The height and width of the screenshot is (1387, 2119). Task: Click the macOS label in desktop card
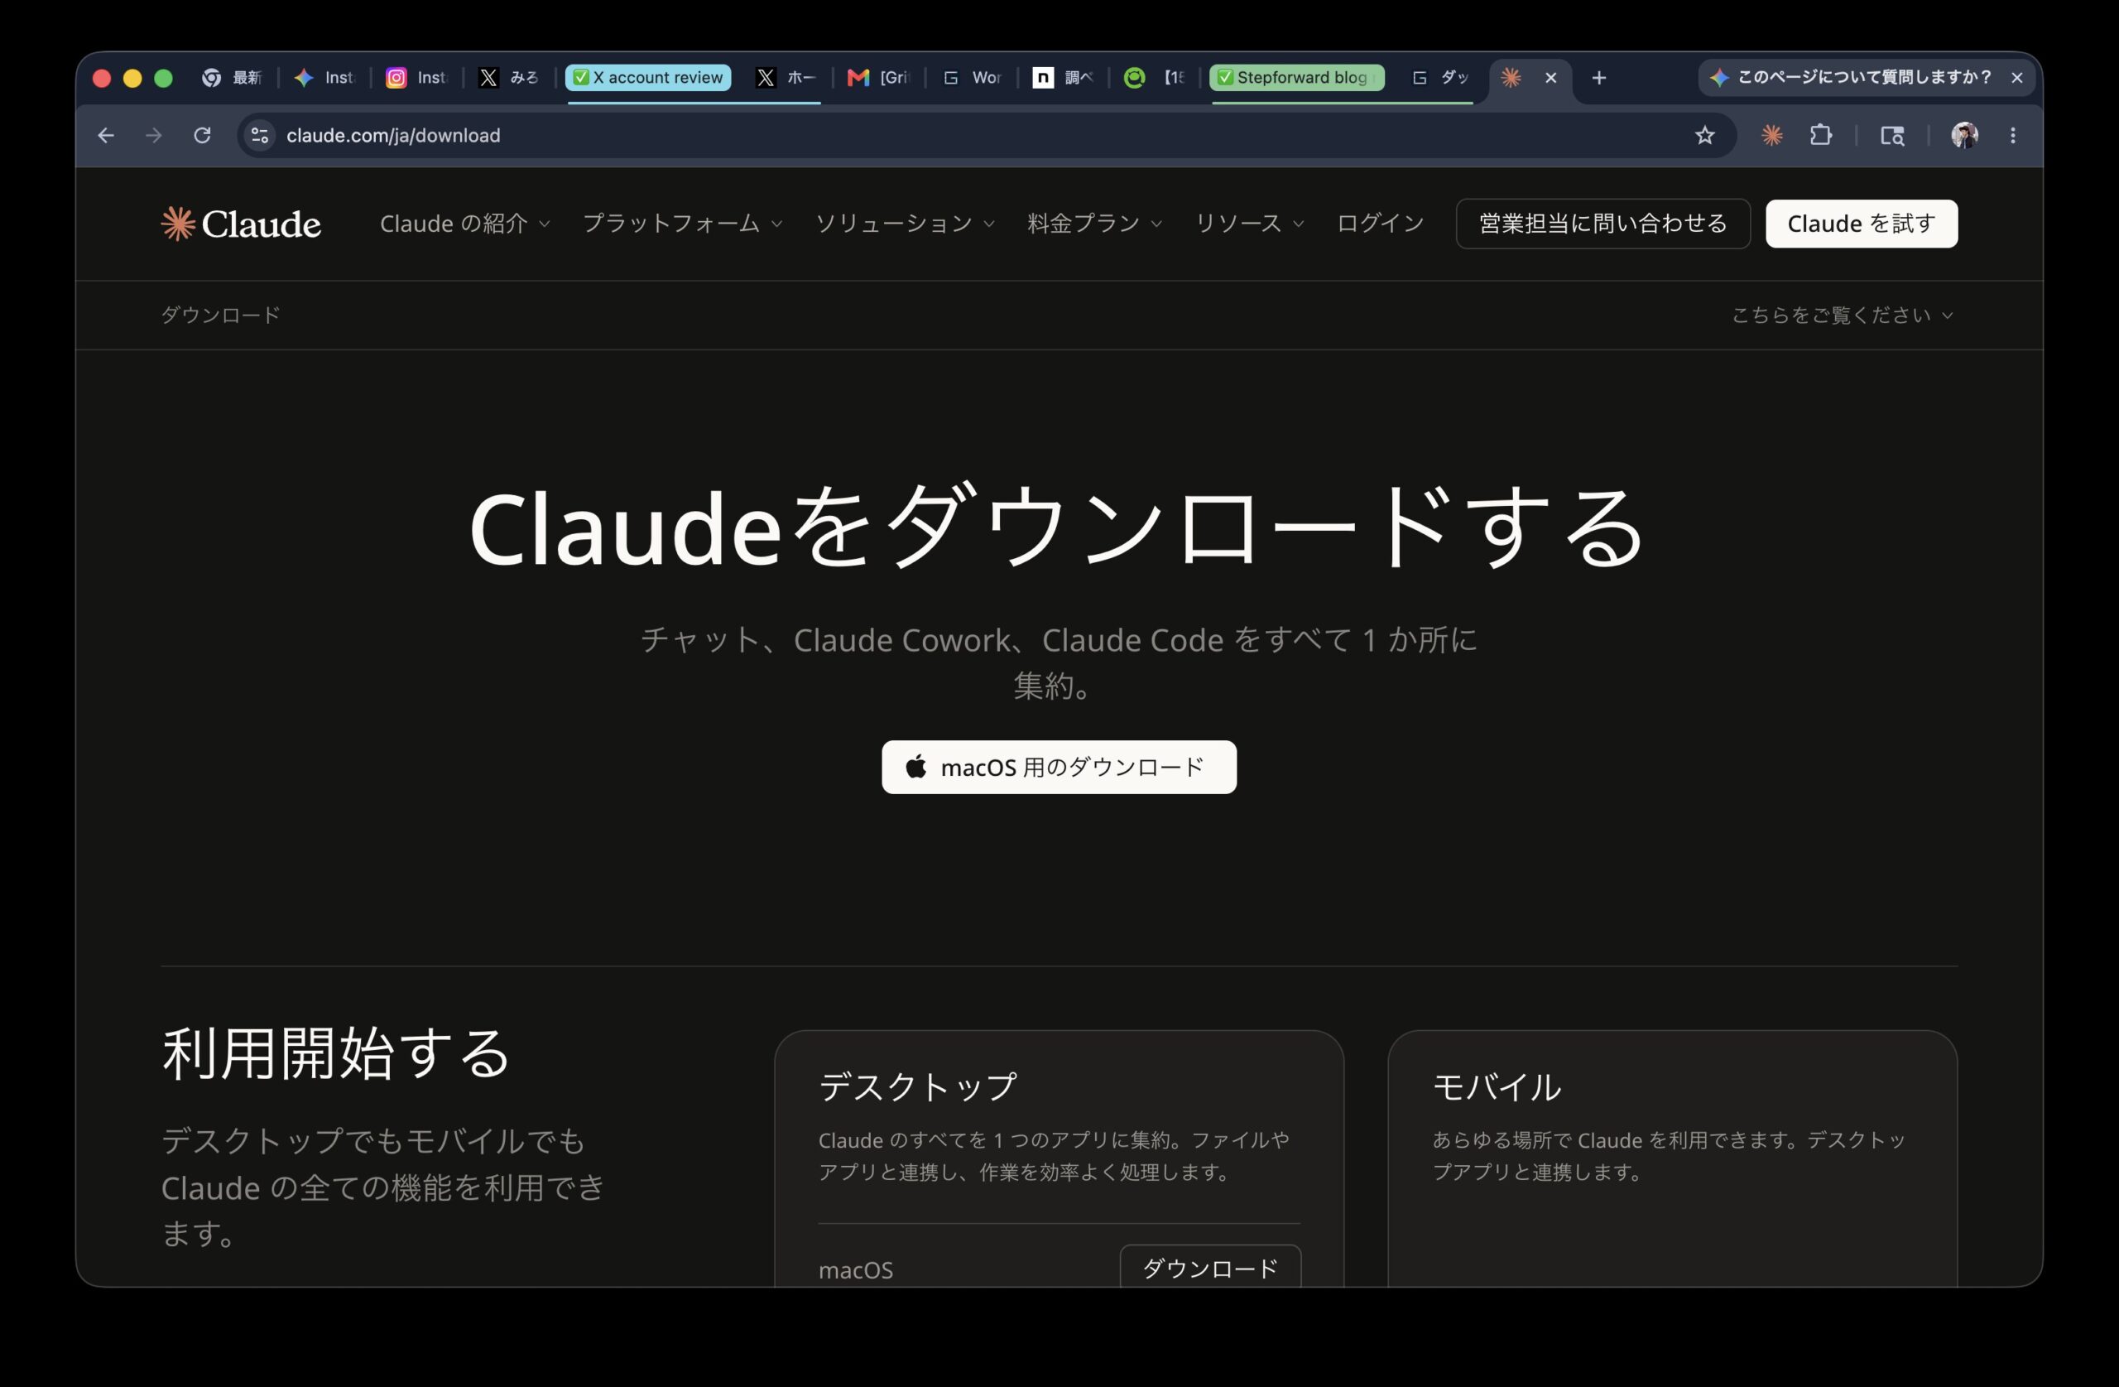click(856, 1270)
